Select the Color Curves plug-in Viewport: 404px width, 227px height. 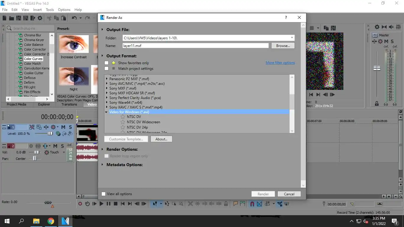pos(33,59)
